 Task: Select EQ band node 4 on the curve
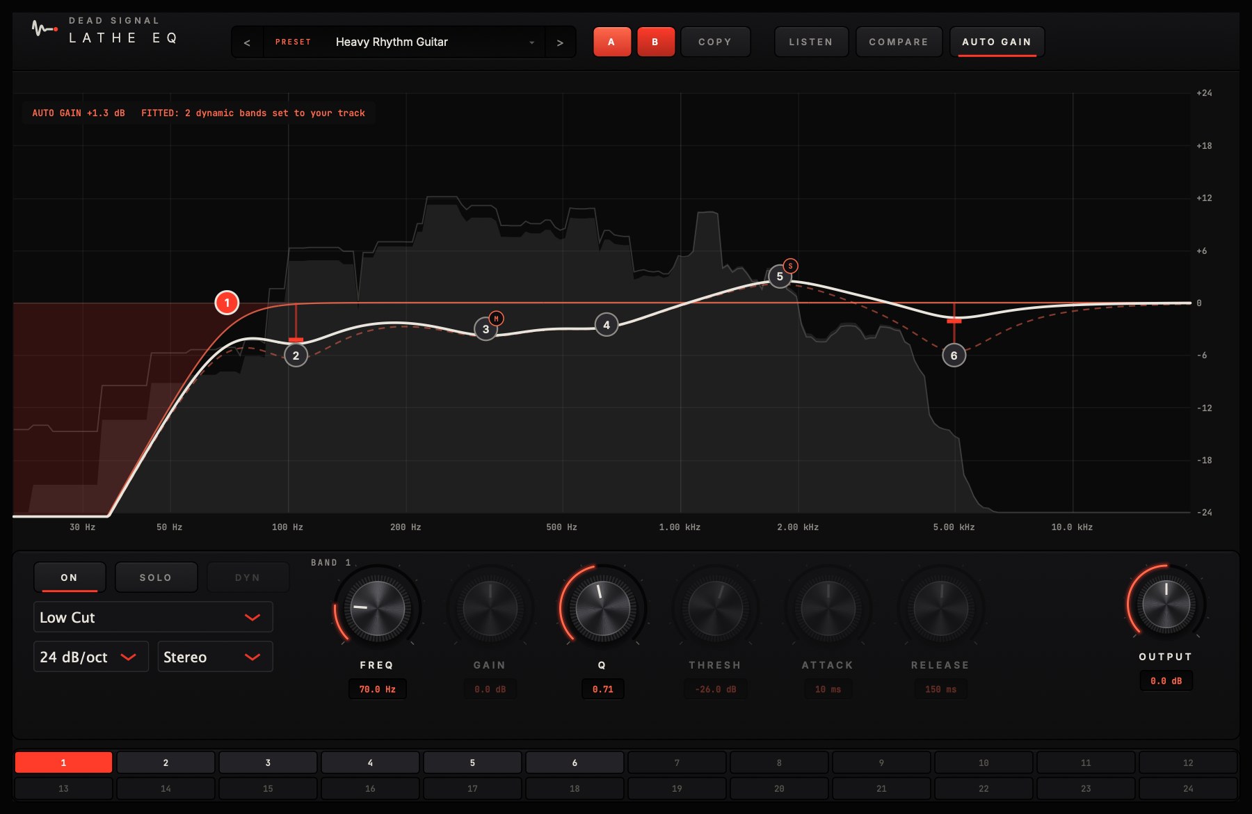607,325
